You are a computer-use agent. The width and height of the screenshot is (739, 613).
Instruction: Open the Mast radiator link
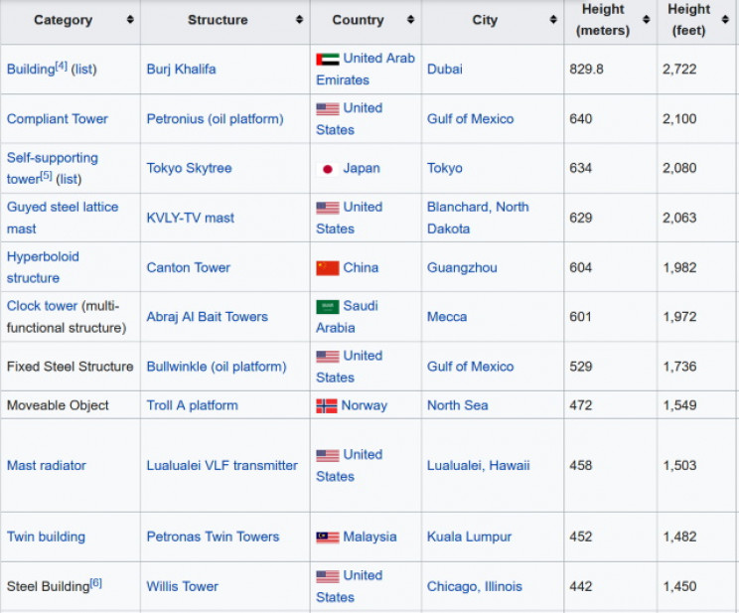click(46, 465)
